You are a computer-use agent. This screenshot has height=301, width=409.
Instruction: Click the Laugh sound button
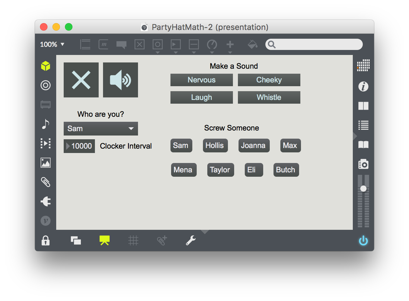(x=202, y=97)
